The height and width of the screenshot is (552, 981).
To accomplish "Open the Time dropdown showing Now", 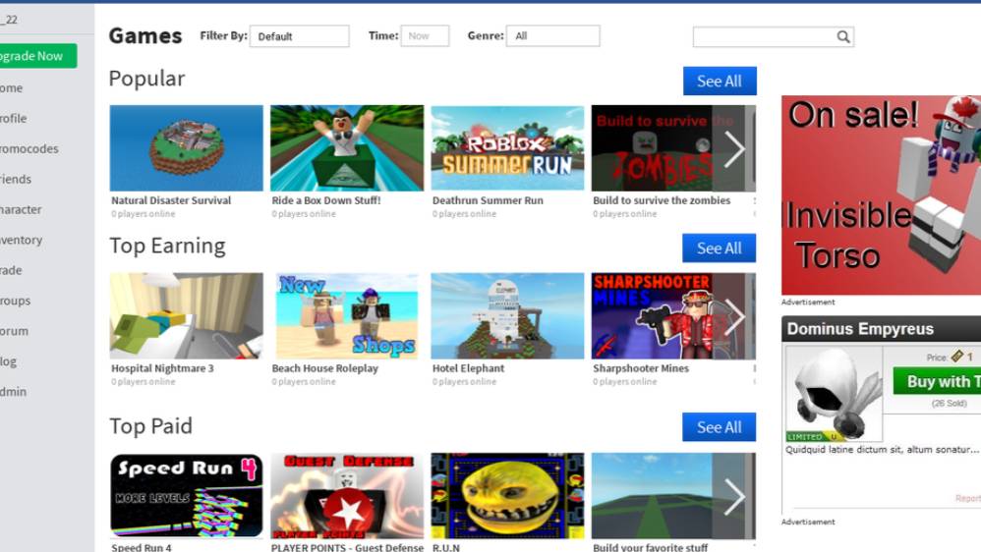I will (x=425, y=36).
